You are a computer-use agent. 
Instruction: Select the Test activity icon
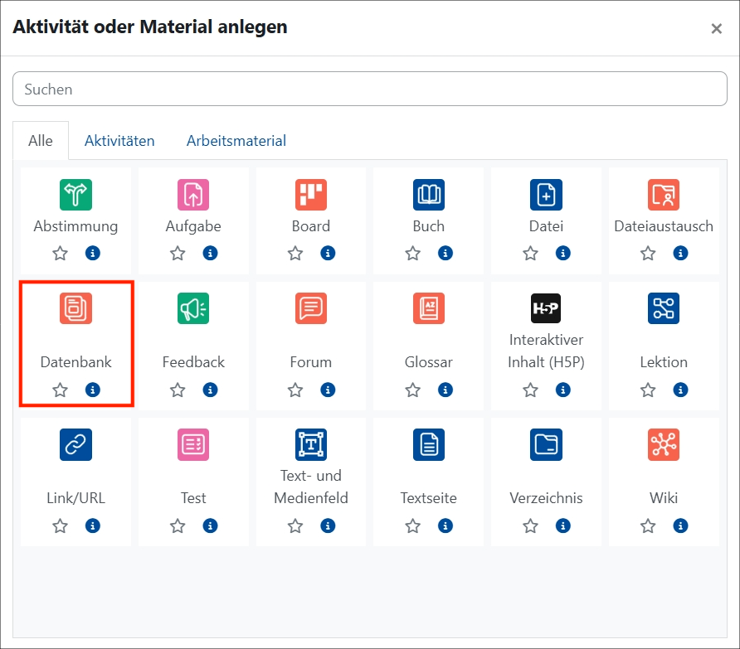[193, 444]
